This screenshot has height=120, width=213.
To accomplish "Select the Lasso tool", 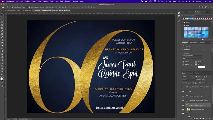I will point(2,19).
